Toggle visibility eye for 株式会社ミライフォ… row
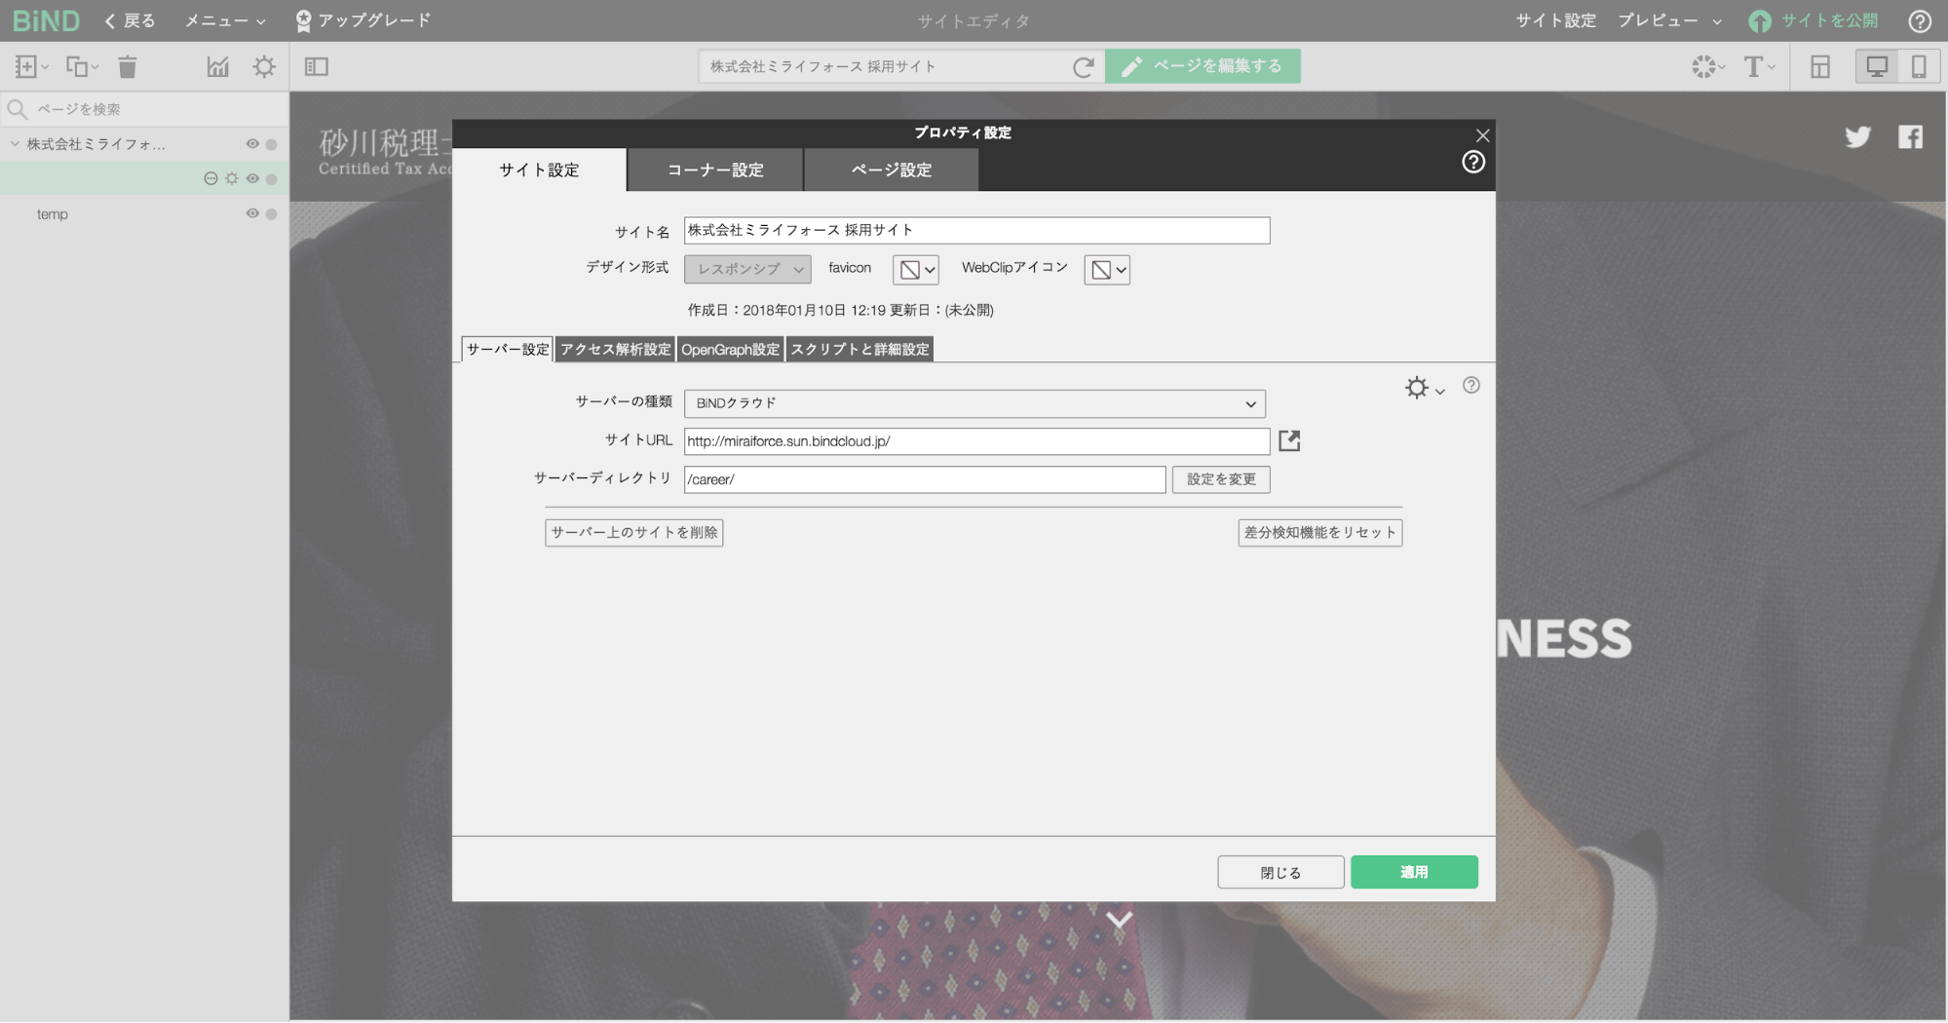Viewport: 1948px width, 1023px height. (x=252, y=144)
